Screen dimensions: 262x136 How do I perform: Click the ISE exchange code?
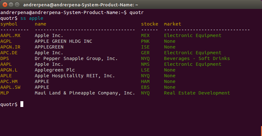click(145, 47)
